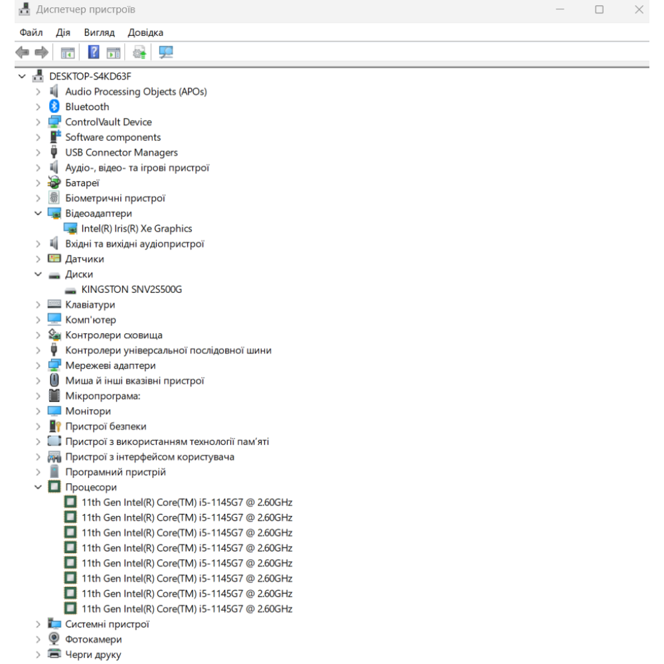Click the Пристрої безпеки key icon

[x=54, y=426]
